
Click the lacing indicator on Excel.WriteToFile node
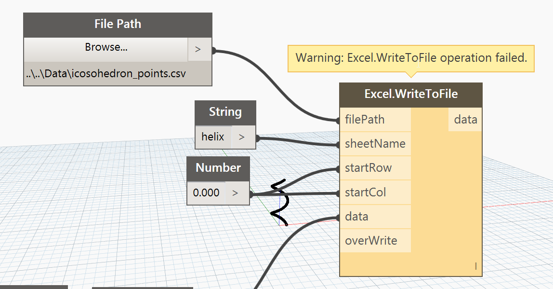tap(475, 266)
